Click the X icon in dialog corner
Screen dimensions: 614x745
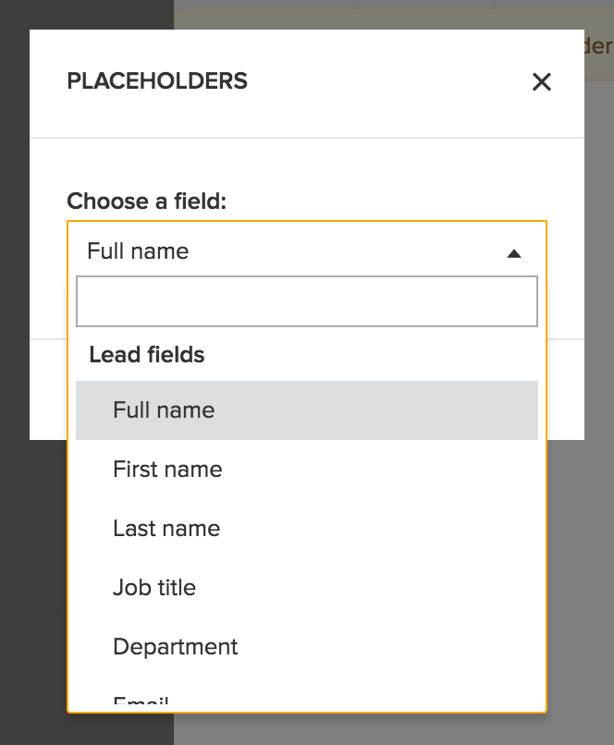point(542,81)
